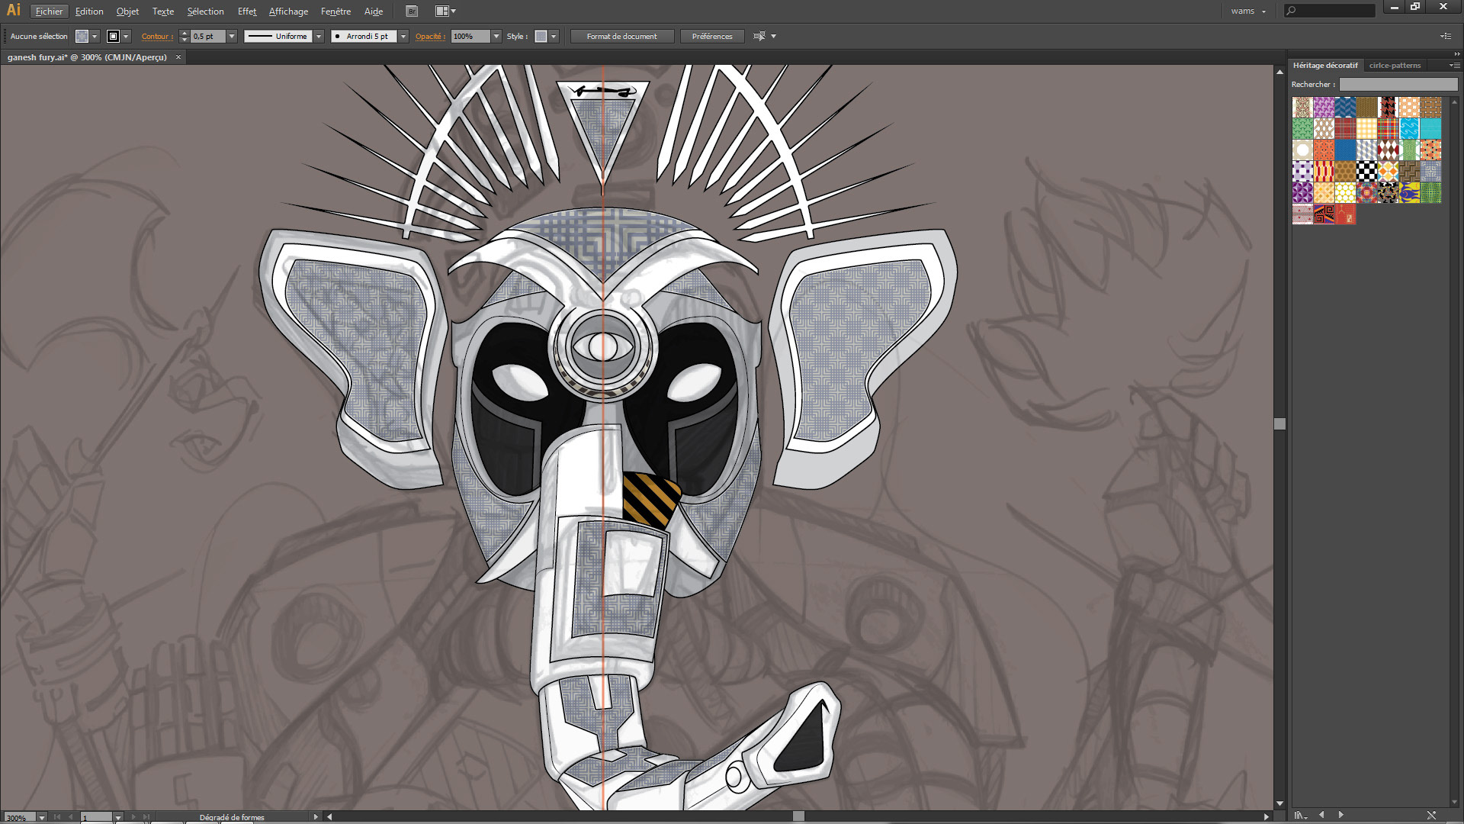
Task: Click the stroke color box icon
Action: [113, 36]
